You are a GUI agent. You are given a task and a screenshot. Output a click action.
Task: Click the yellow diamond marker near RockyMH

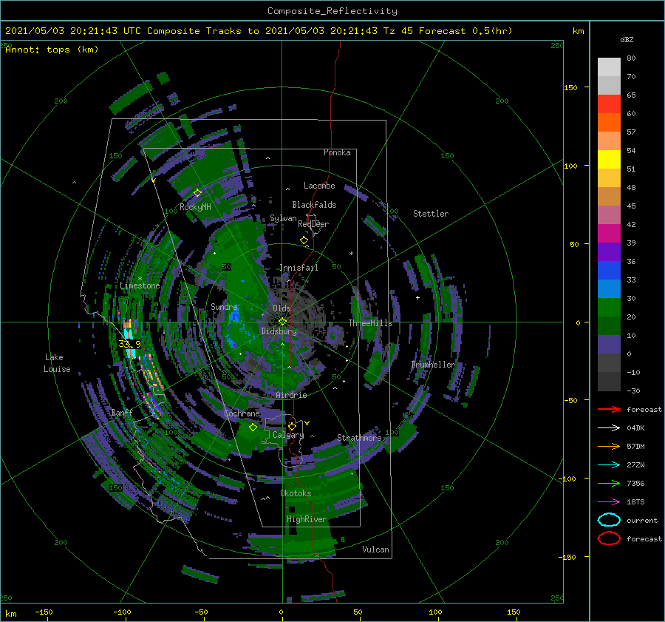point(197,193)
